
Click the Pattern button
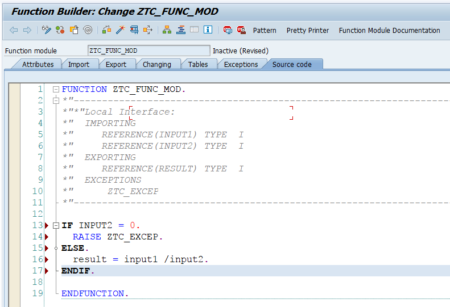pyautogui.click(x=265, y=30)
